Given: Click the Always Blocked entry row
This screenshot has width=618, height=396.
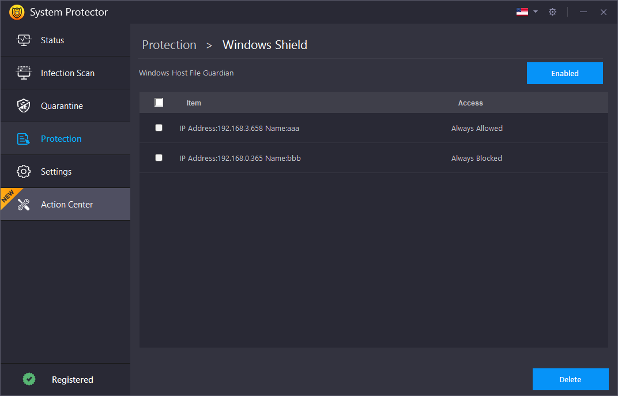Looking at the screenshot, I should point(476,157).
